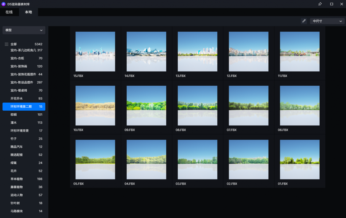Select the 室内-餐桌椅 category
346x218 pixels.
click(x=24, y=90)
